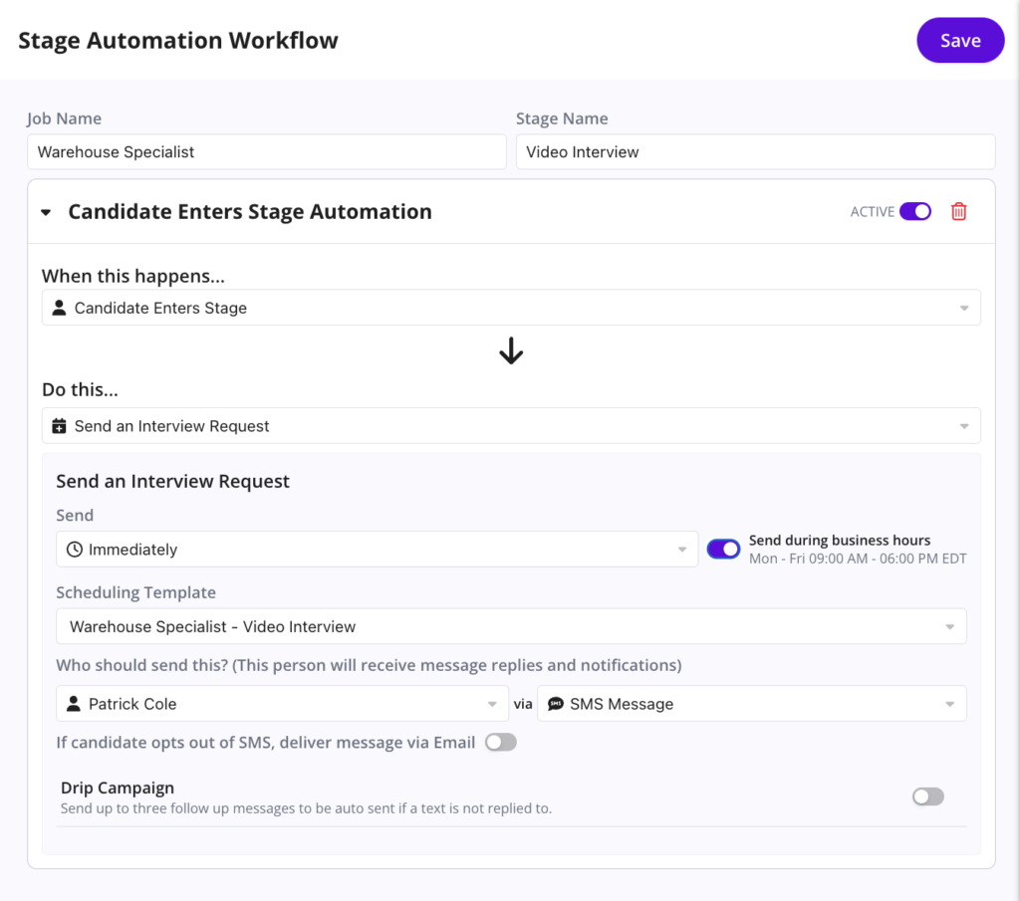Image resolution: width=1020 pixels, height=901 pixels.
Task: Open the SMS Message delivery method dropdown
Action: point(751,704)
